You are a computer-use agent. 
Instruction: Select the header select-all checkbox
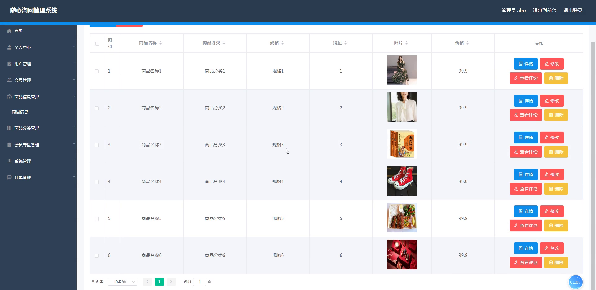(x=97, y=43)
